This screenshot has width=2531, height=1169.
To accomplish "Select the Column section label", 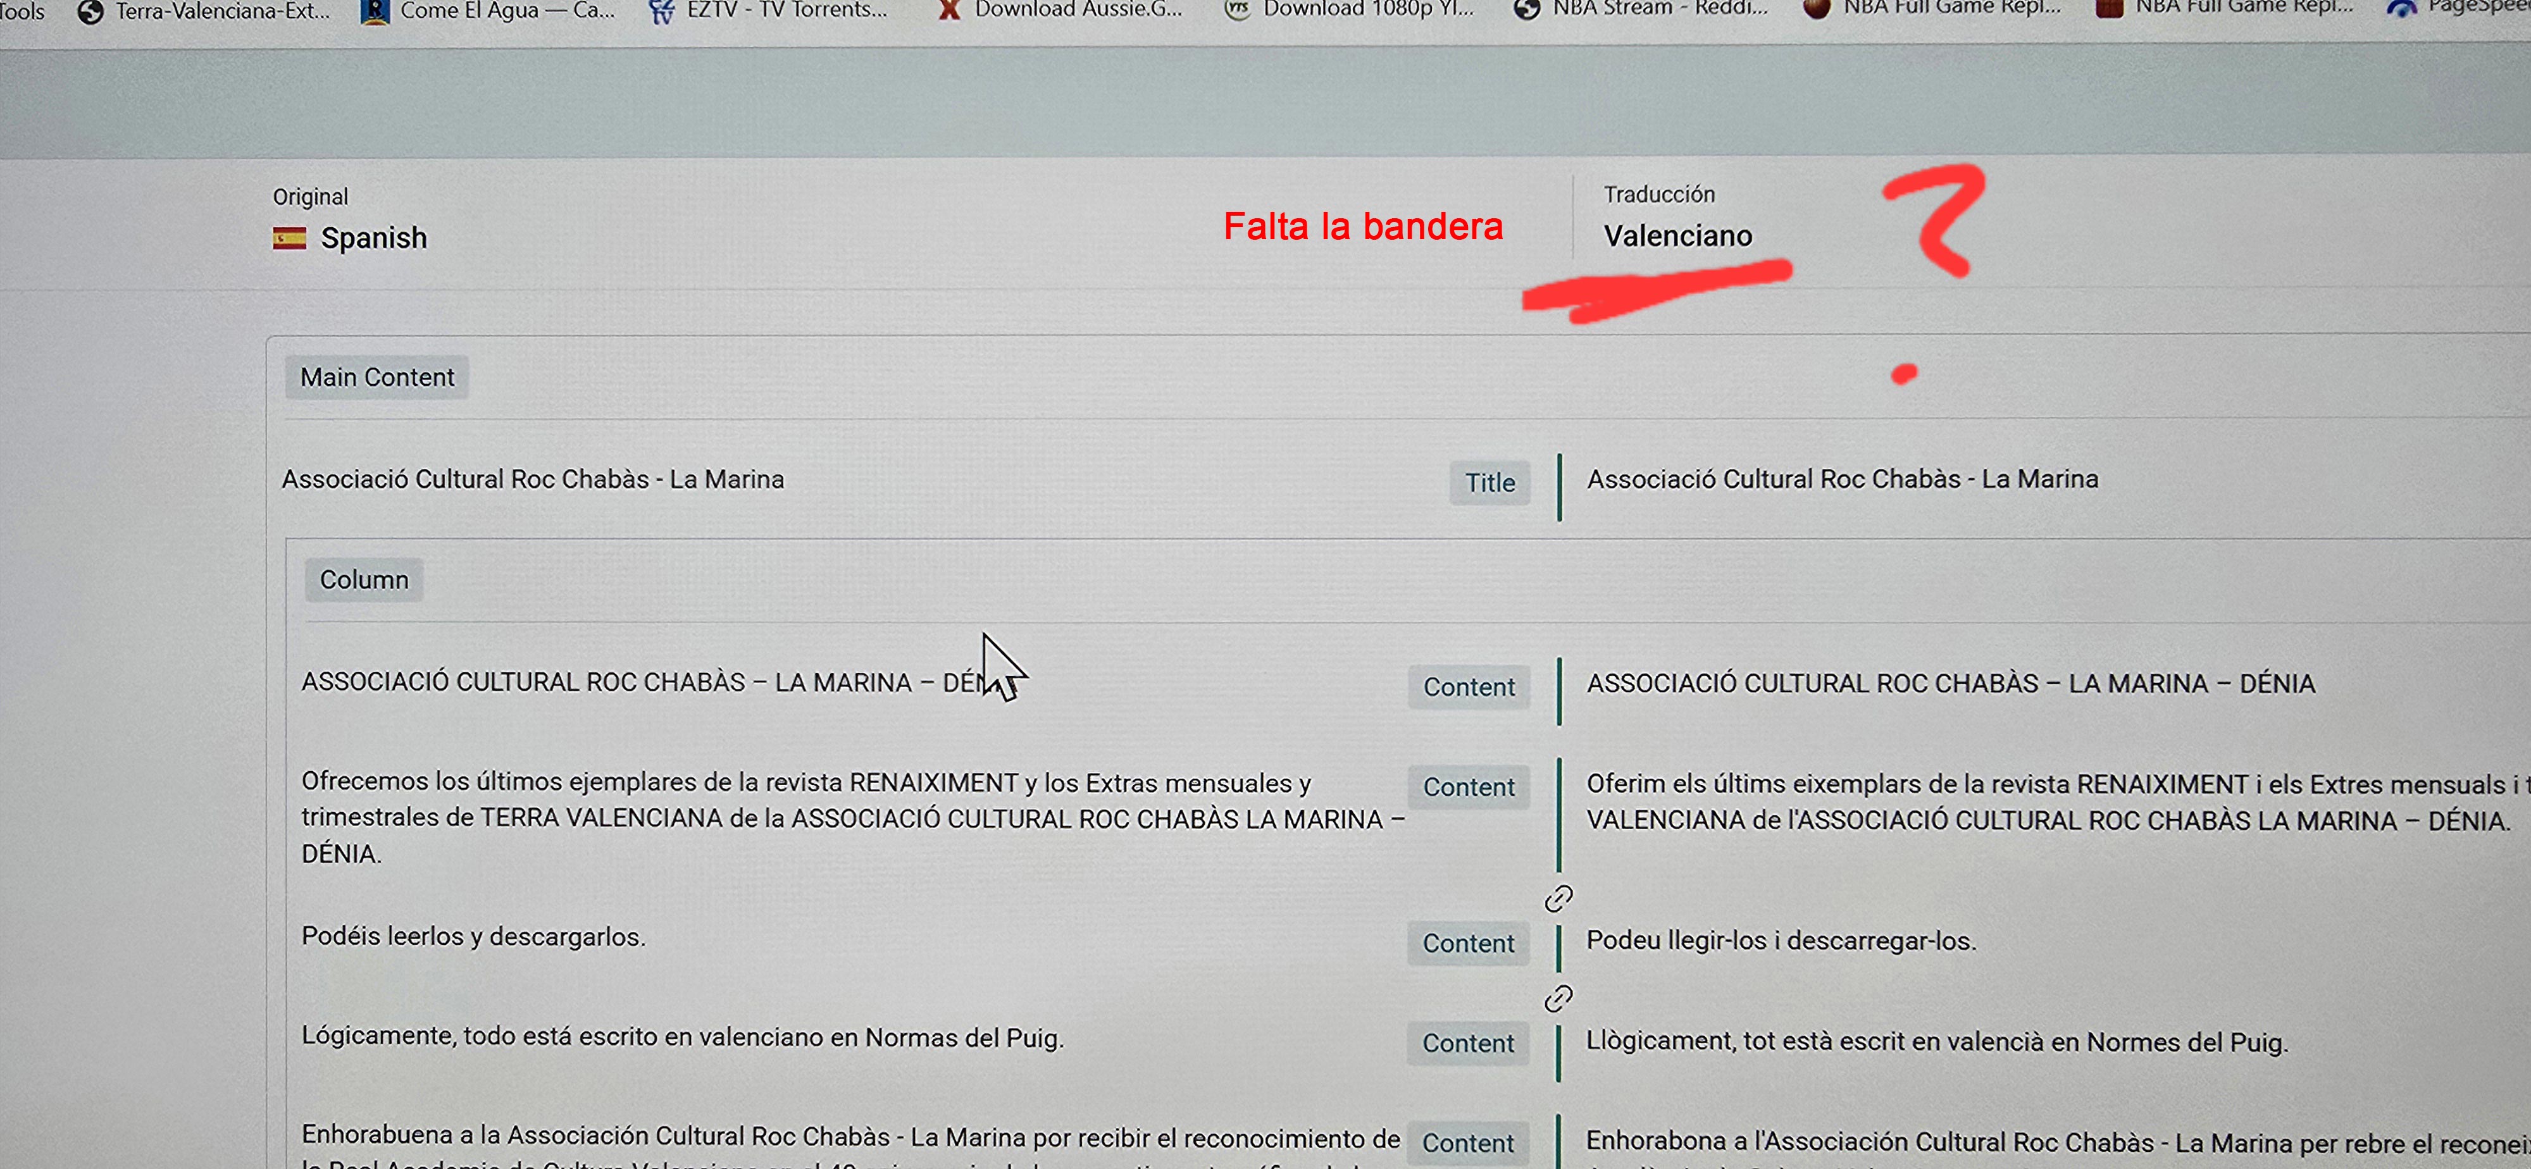I will coord(364,579).
